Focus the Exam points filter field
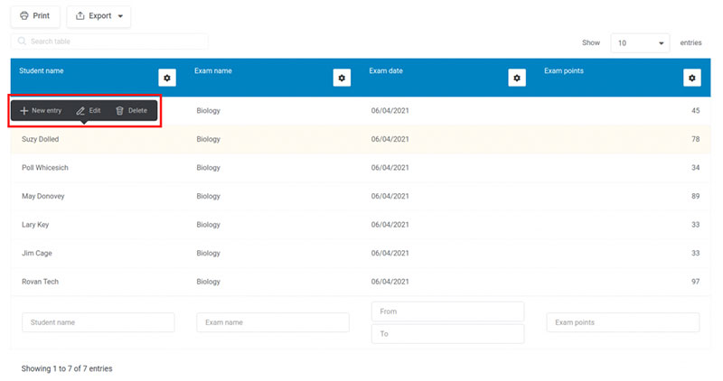This screenshot has height=381, width=723. point(623,322)
